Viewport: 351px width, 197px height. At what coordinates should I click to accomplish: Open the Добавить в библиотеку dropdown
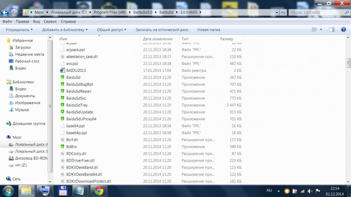point(65,30)
